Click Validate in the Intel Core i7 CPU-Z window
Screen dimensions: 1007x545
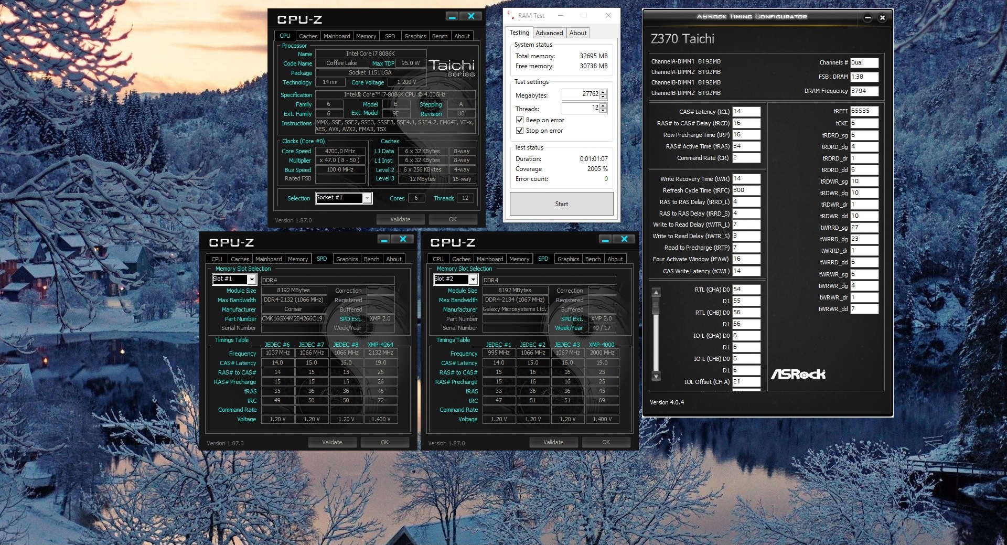(400, 219)
